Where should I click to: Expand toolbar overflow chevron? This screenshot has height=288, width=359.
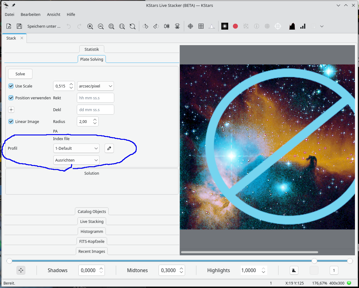[322, 26]
